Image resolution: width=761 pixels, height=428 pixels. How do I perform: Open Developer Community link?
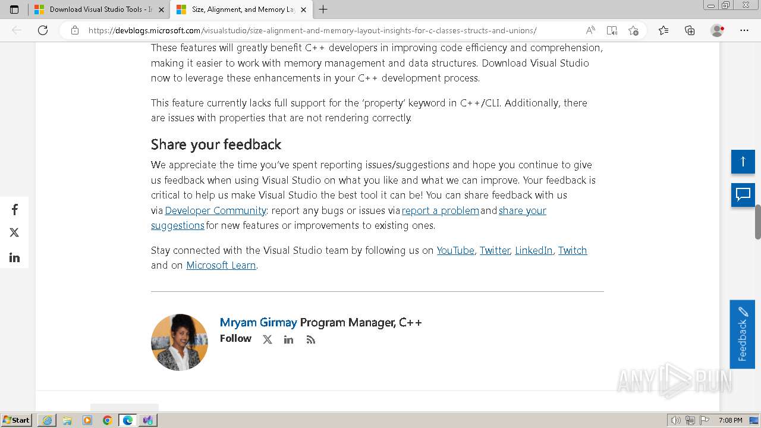click(x=215, y=210)
